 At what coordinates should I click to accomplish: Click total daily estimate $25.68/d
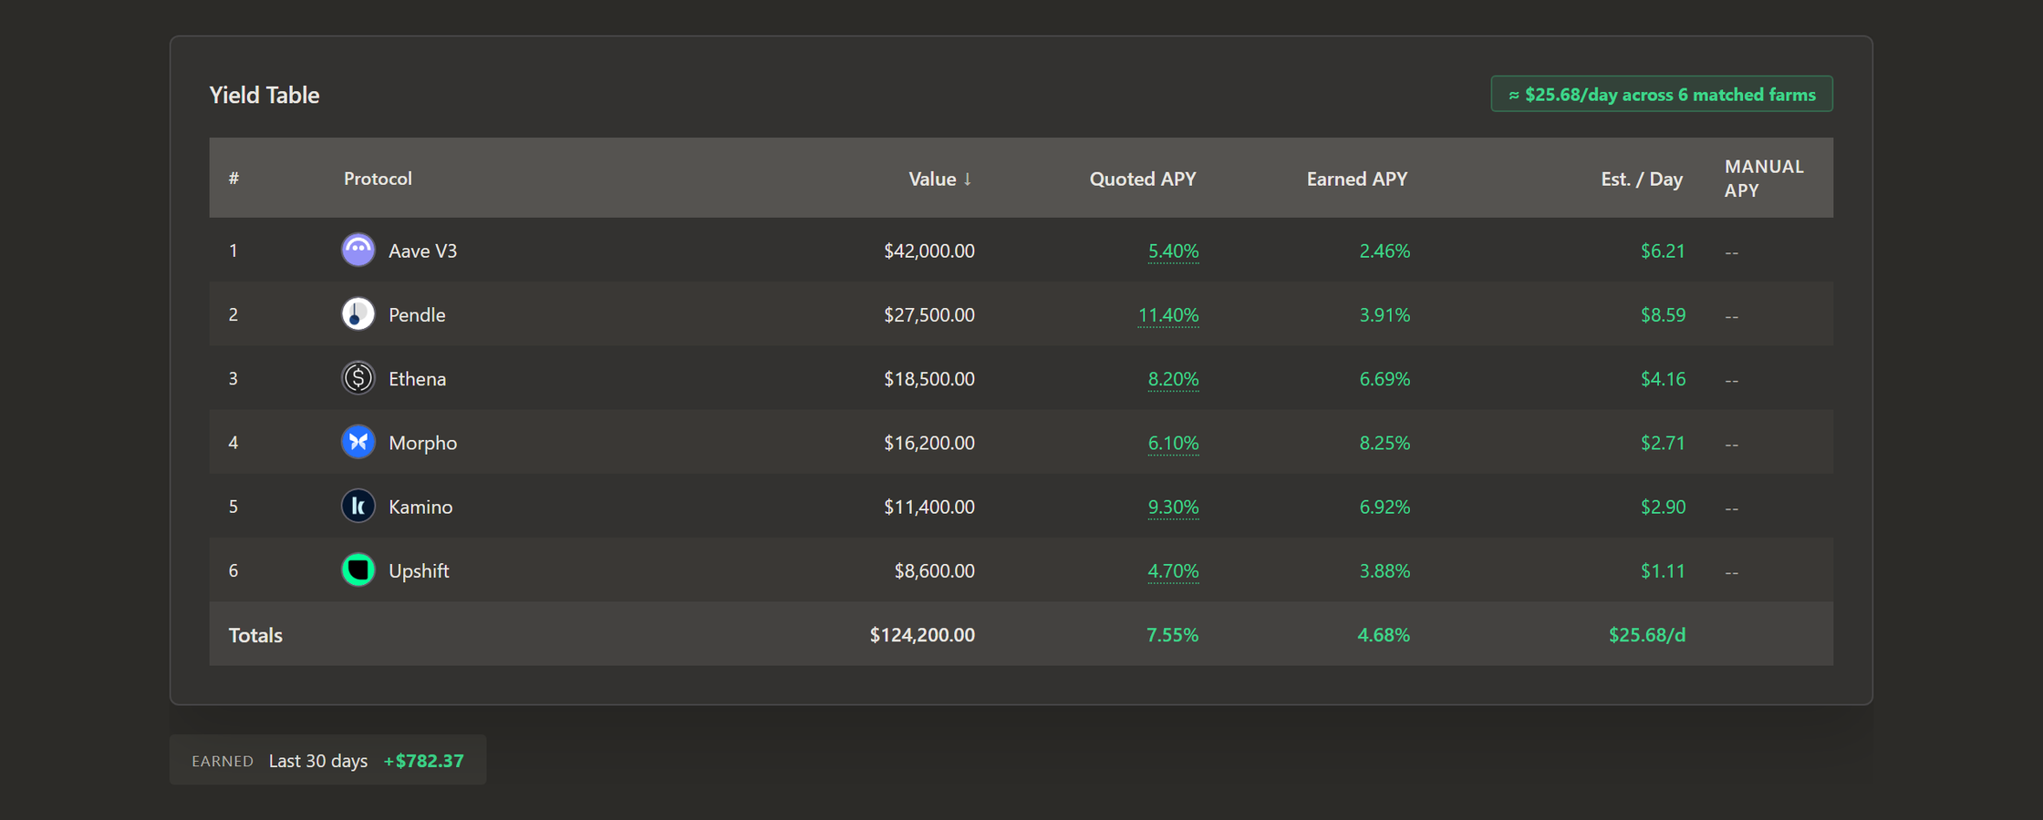1646,635
